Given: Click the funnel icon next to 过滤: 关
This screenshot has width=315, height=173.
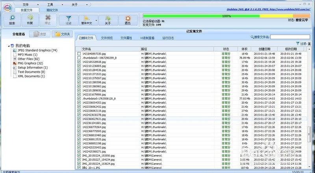Looking at the screenshot, I should point(298,44).
